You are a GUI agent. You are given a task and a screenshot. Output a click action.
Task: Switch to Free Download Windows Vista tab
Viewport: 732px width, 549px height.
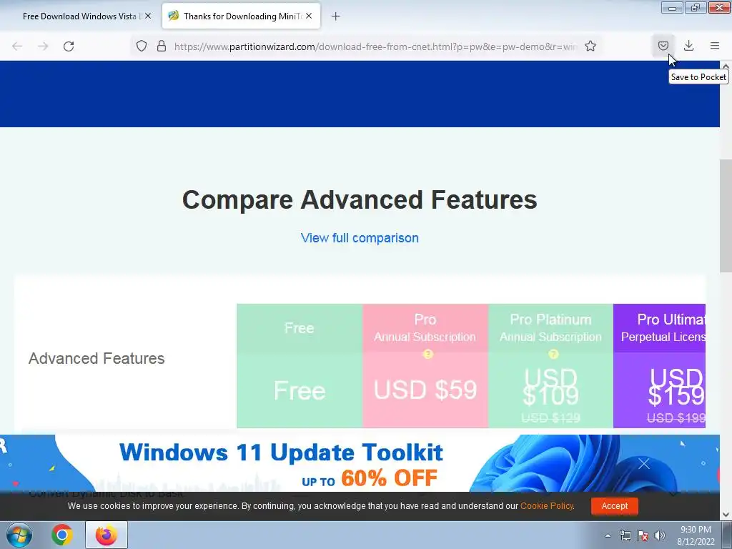click(80, 16)
